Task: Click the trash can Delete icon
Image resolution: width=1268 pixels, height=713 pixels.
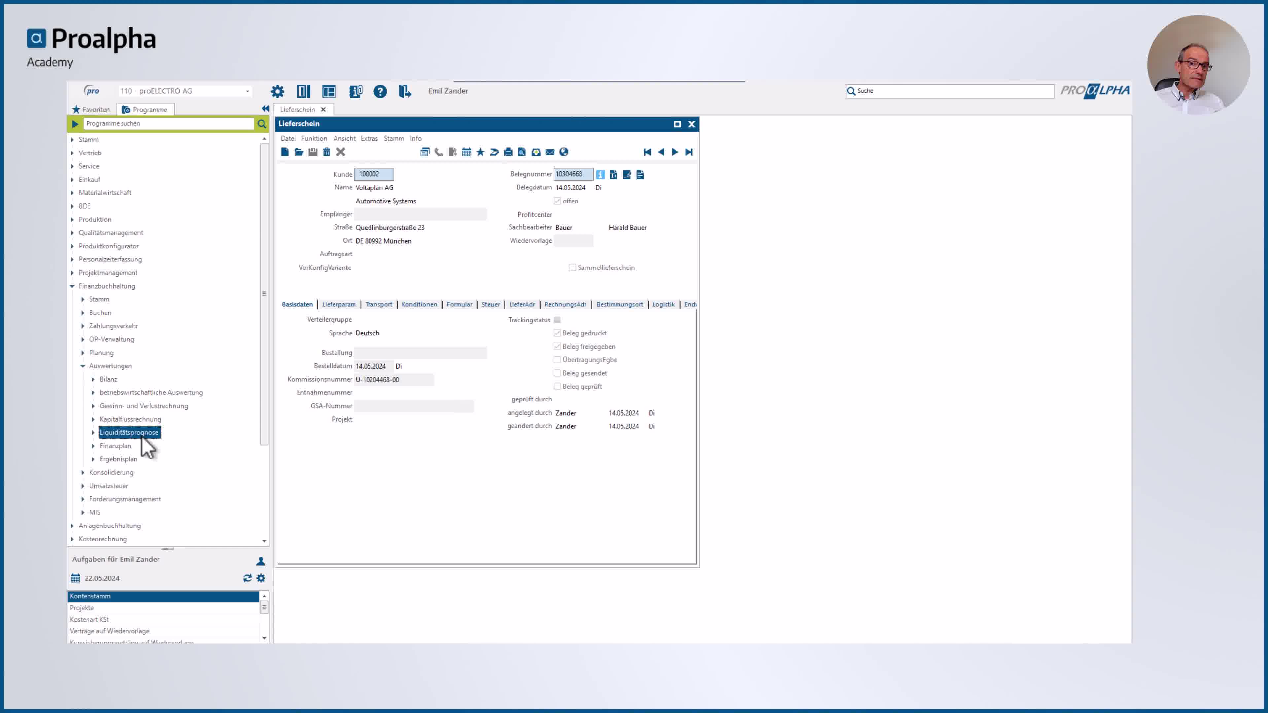Action: 326,152
